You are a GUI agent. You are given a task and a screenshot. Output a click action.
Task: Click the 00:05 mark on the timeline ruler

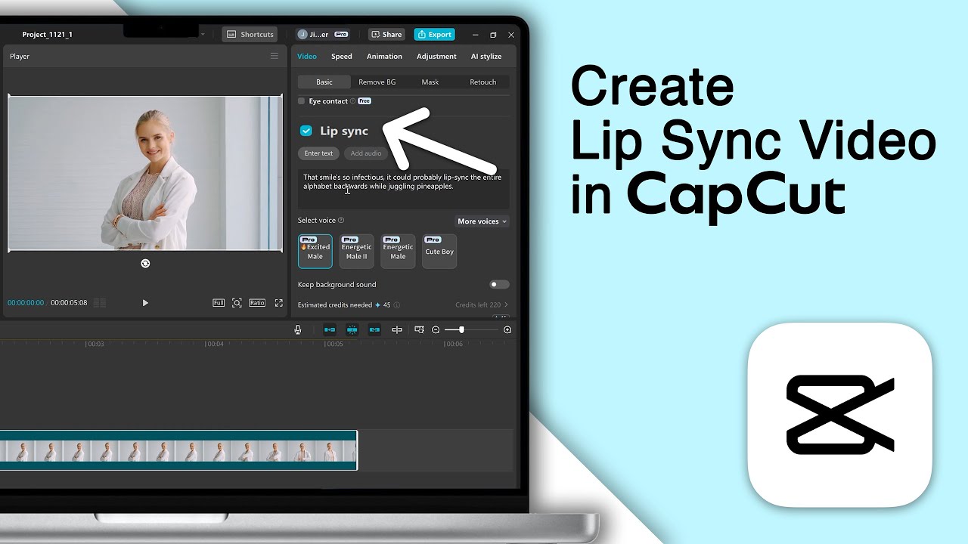click(x=334, y=344)
